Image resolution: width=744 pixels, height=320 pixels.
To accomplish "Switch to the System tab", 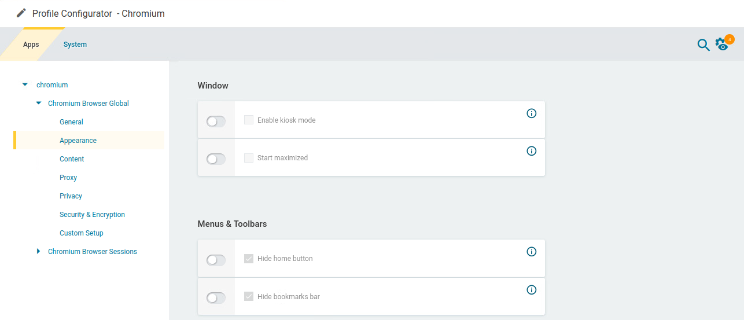I will pyautogui.click(x=75, y=45).
